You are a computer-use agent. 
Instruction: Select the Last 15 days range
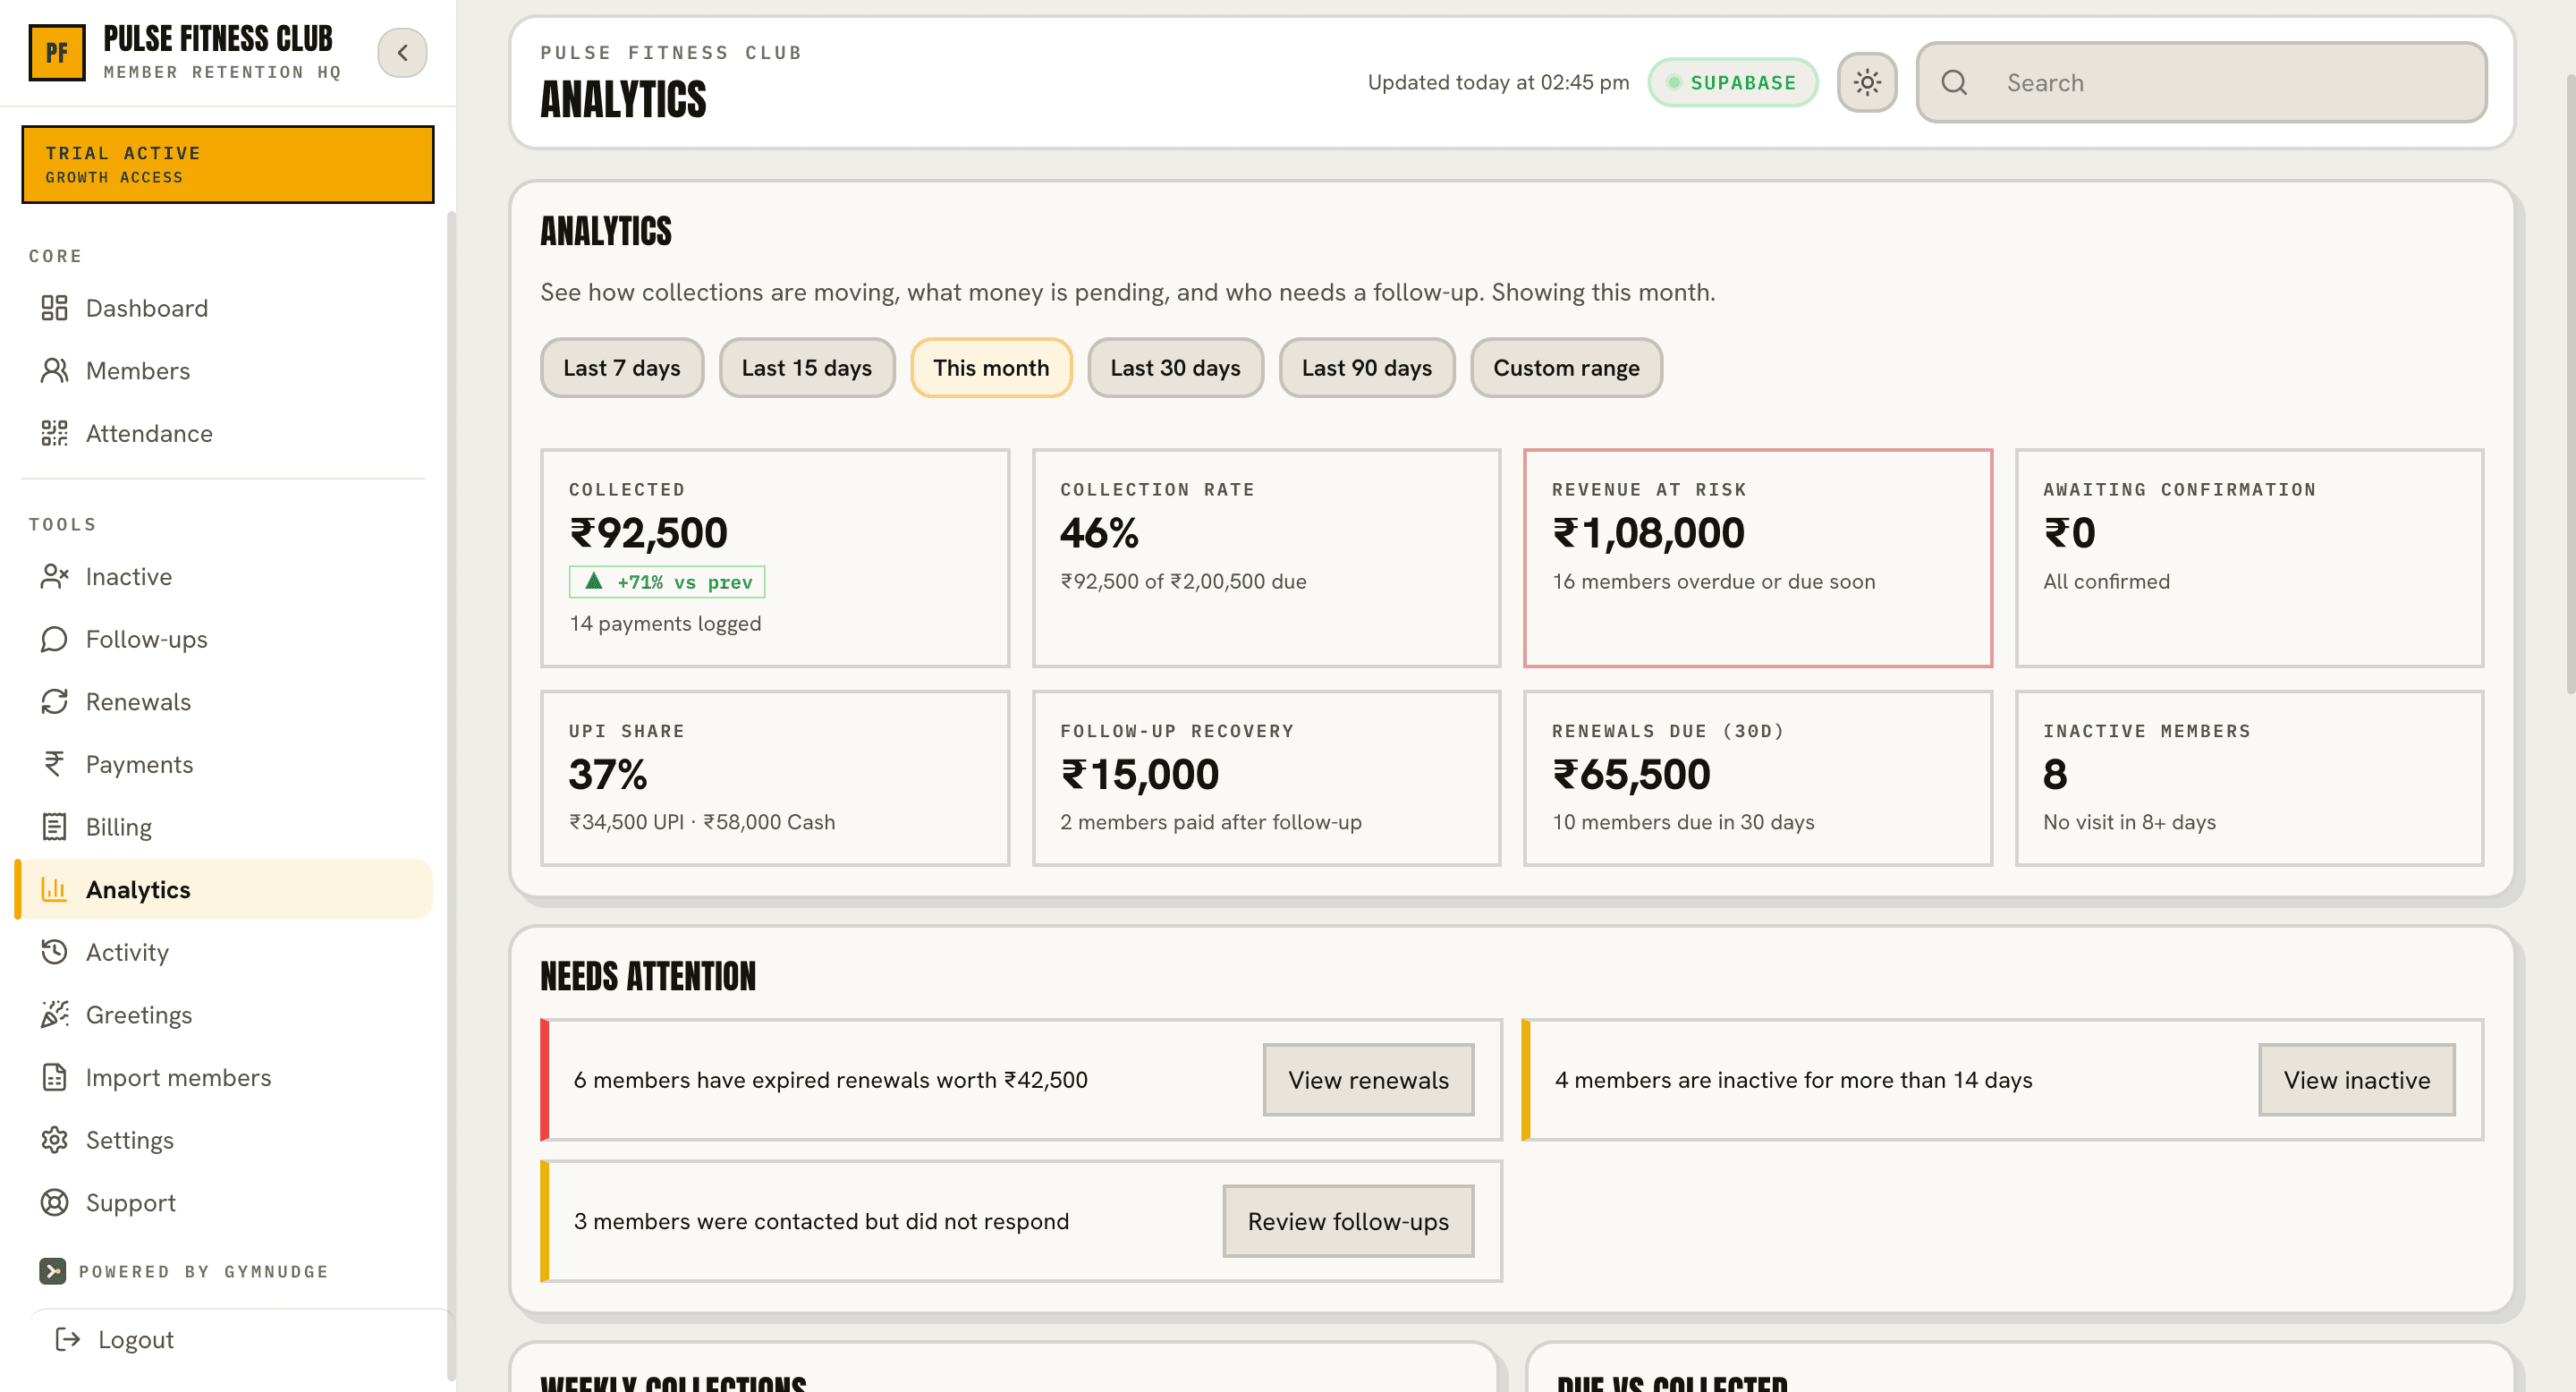pos(807,368)
